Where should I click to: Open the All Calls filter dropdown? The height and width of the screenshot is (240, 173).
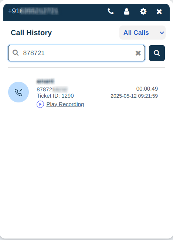(x=142, y=33)
